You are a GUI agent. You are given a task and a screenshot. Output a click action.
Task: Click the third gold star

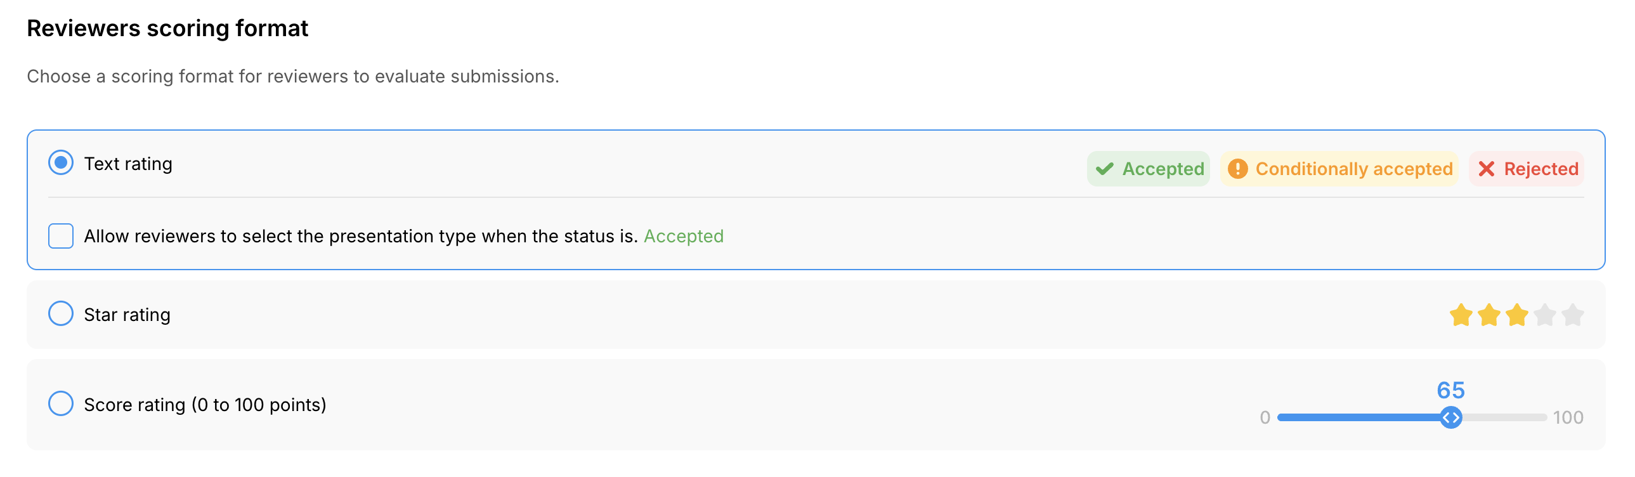point(1516,315)
